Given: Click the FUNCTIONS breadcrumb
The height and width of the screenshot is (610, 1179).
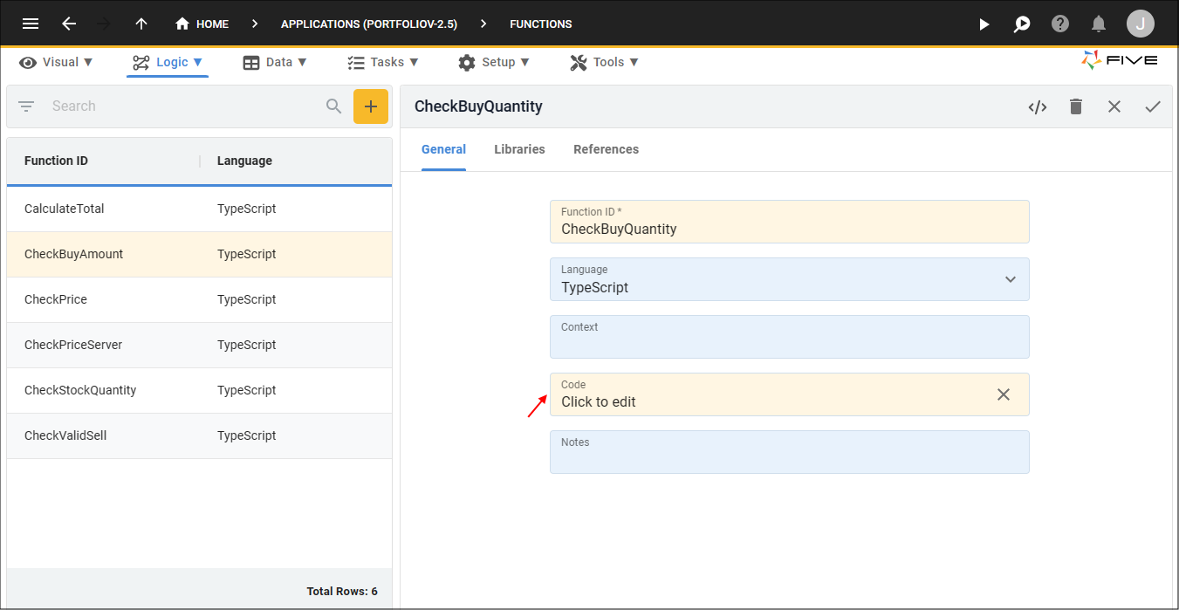Looking at the screenshot, I should 541,24.
